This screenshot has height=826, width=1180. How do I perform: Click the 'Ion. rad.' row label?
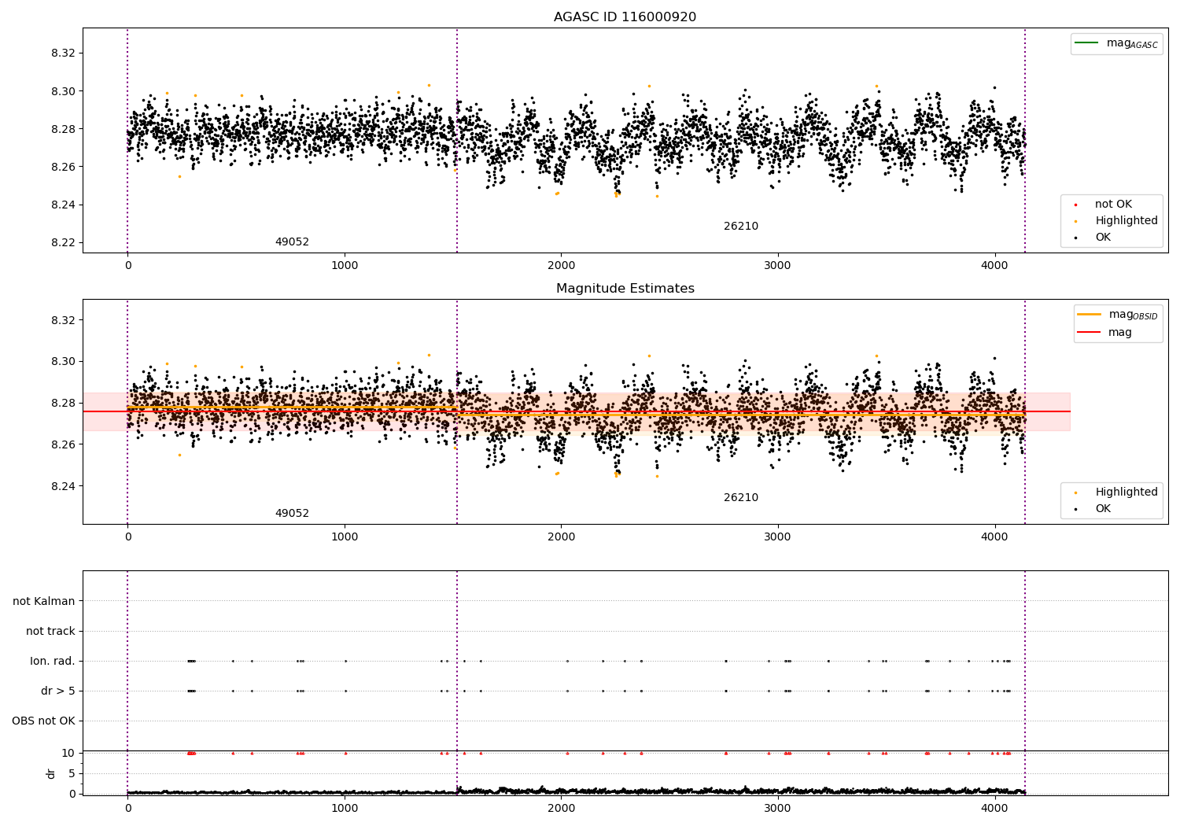pyautogui.click(x=53, y=662)
